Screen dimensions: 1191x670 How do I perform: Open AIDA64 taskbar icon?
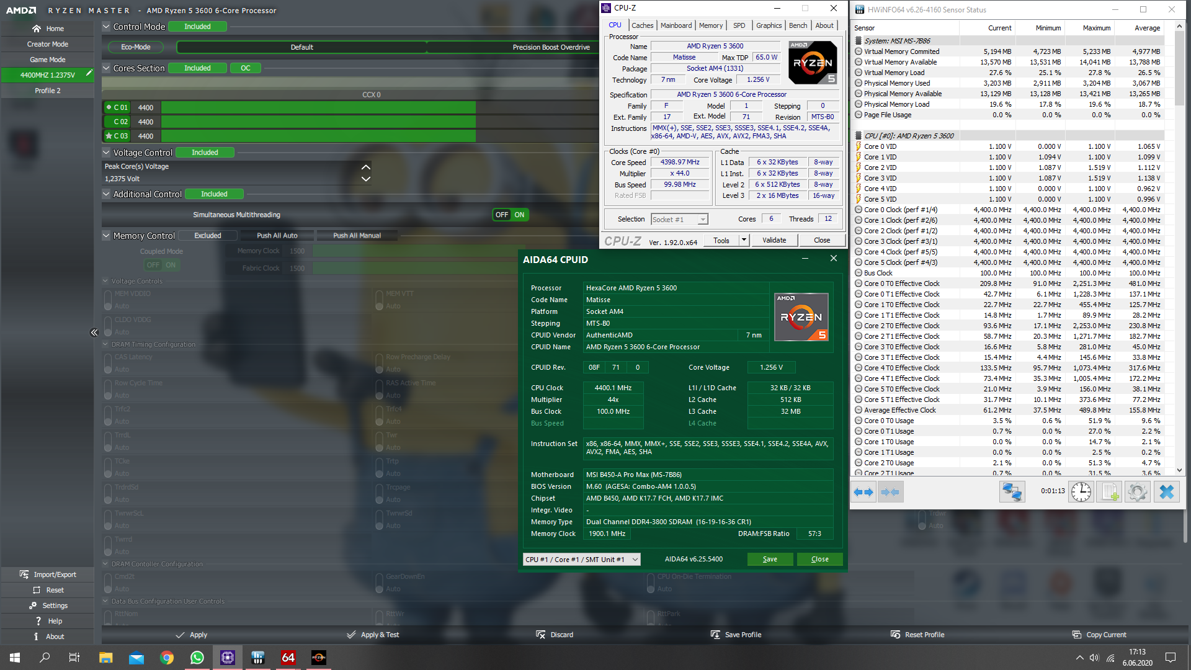(288, 658)
